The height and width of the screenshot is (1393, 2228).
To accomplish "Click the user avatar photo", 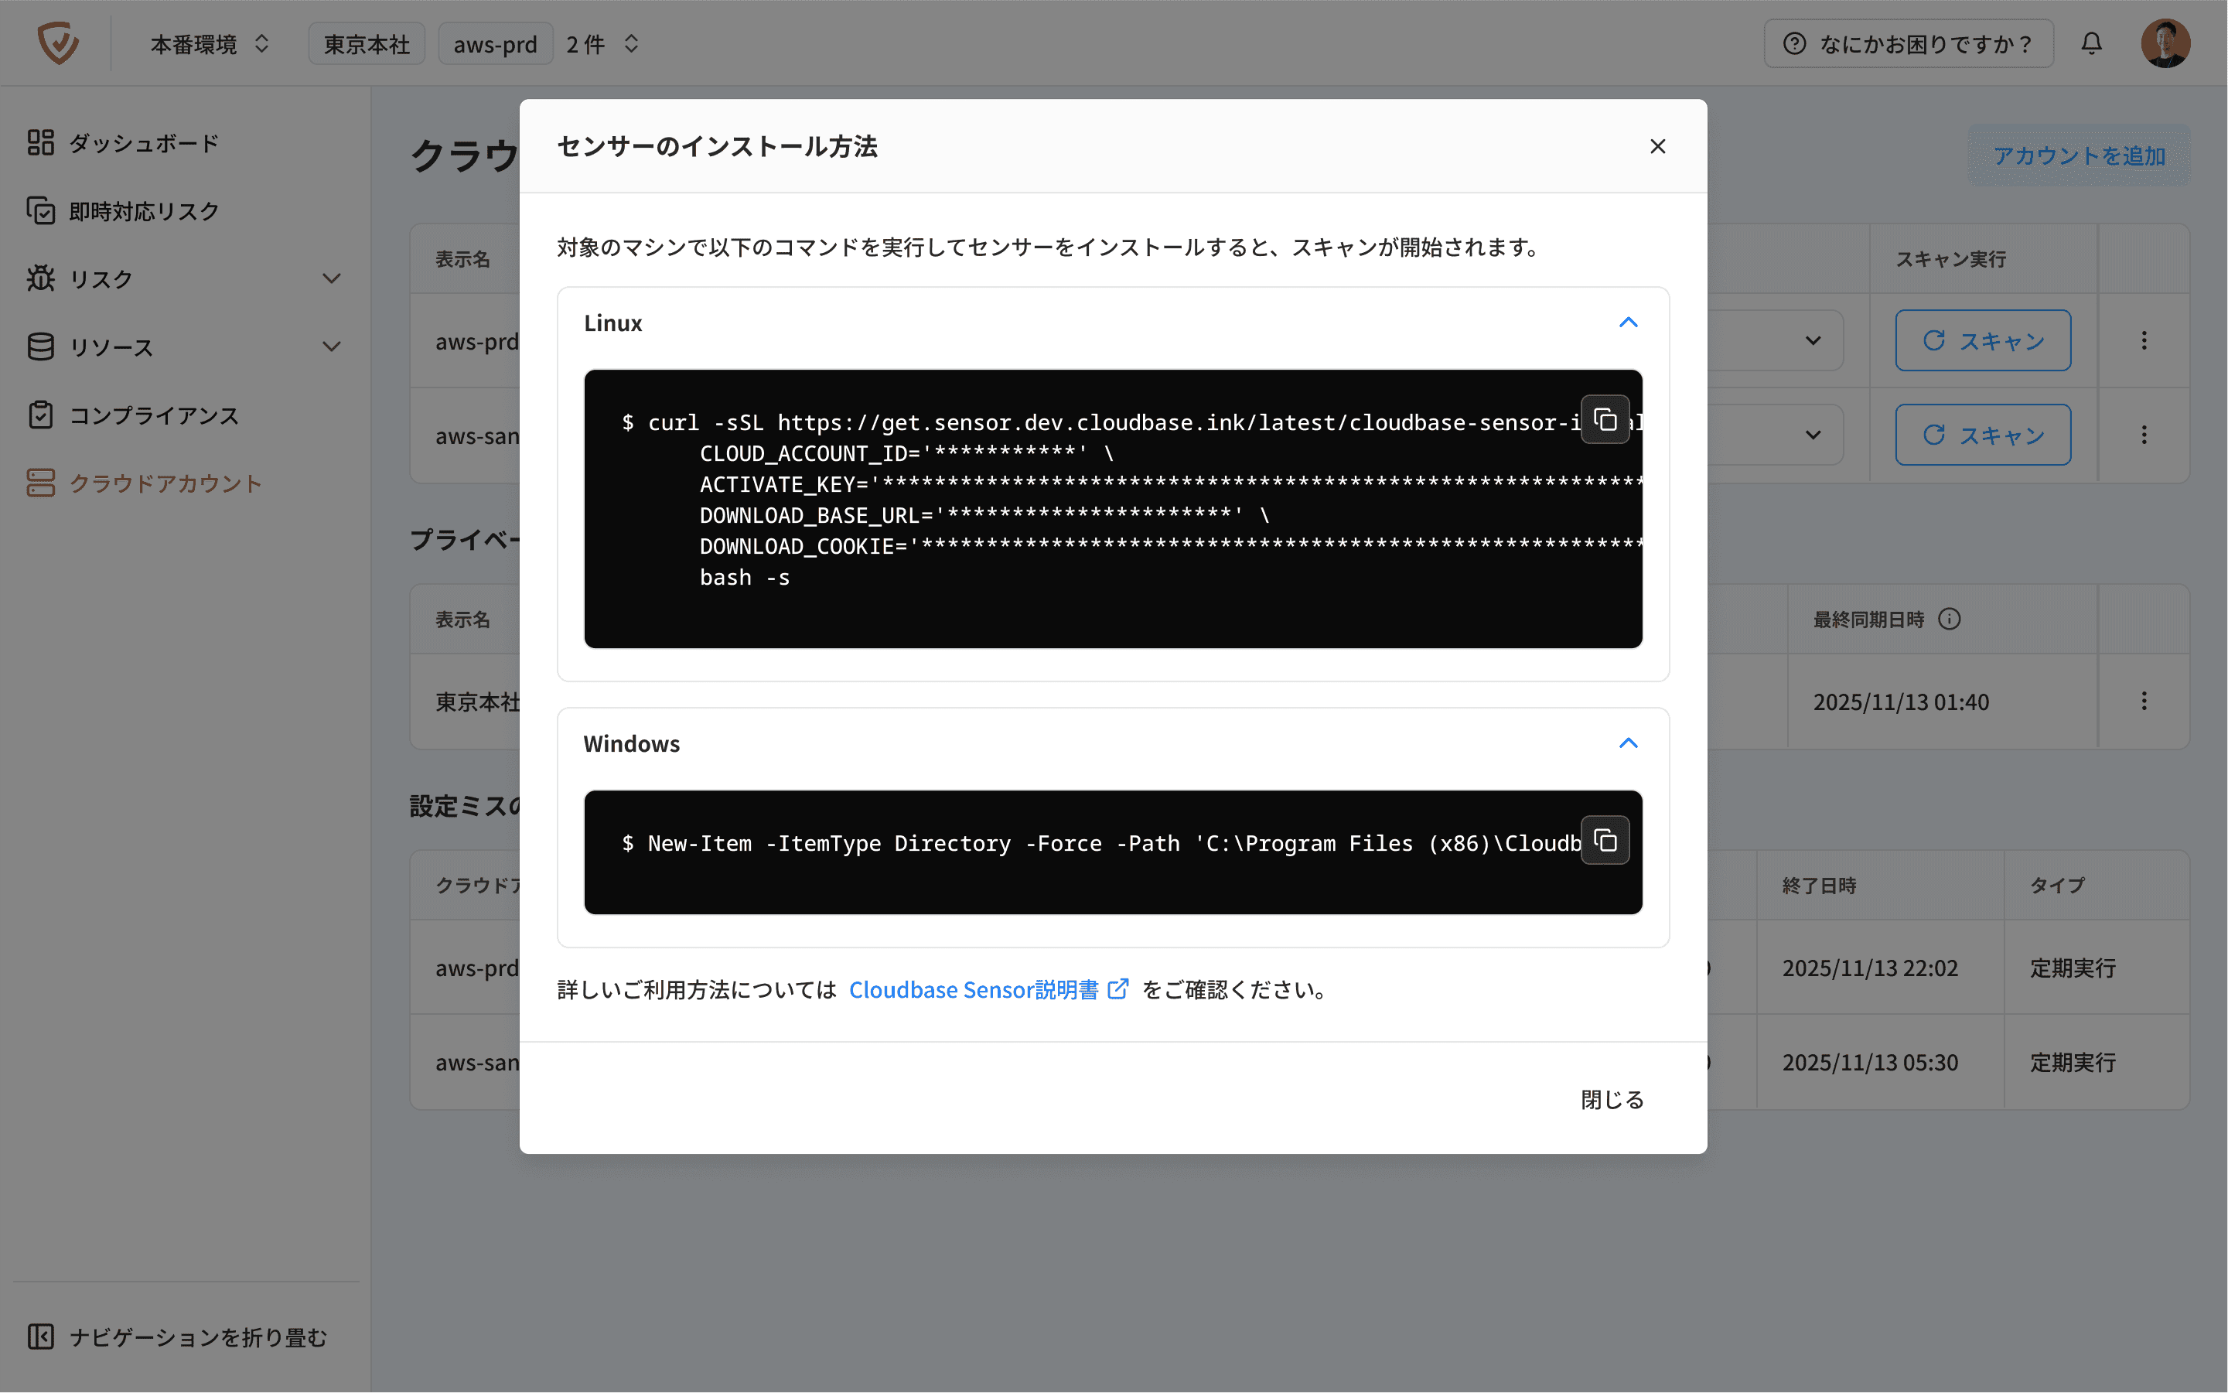I will coord(2165,43).
